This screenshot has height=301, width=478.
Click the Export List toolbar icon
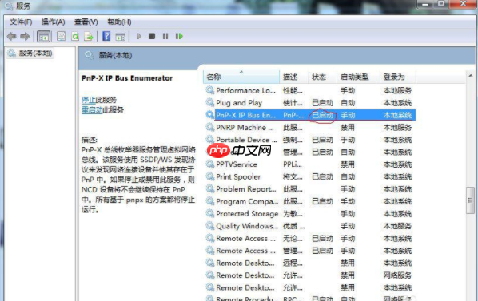tap(89, 37)
